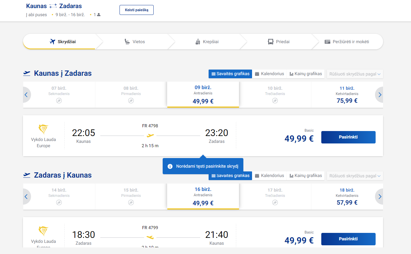
Task: Click the payment card icon in Peržiūrėti ir mokėti
Action: pos(327,42)
